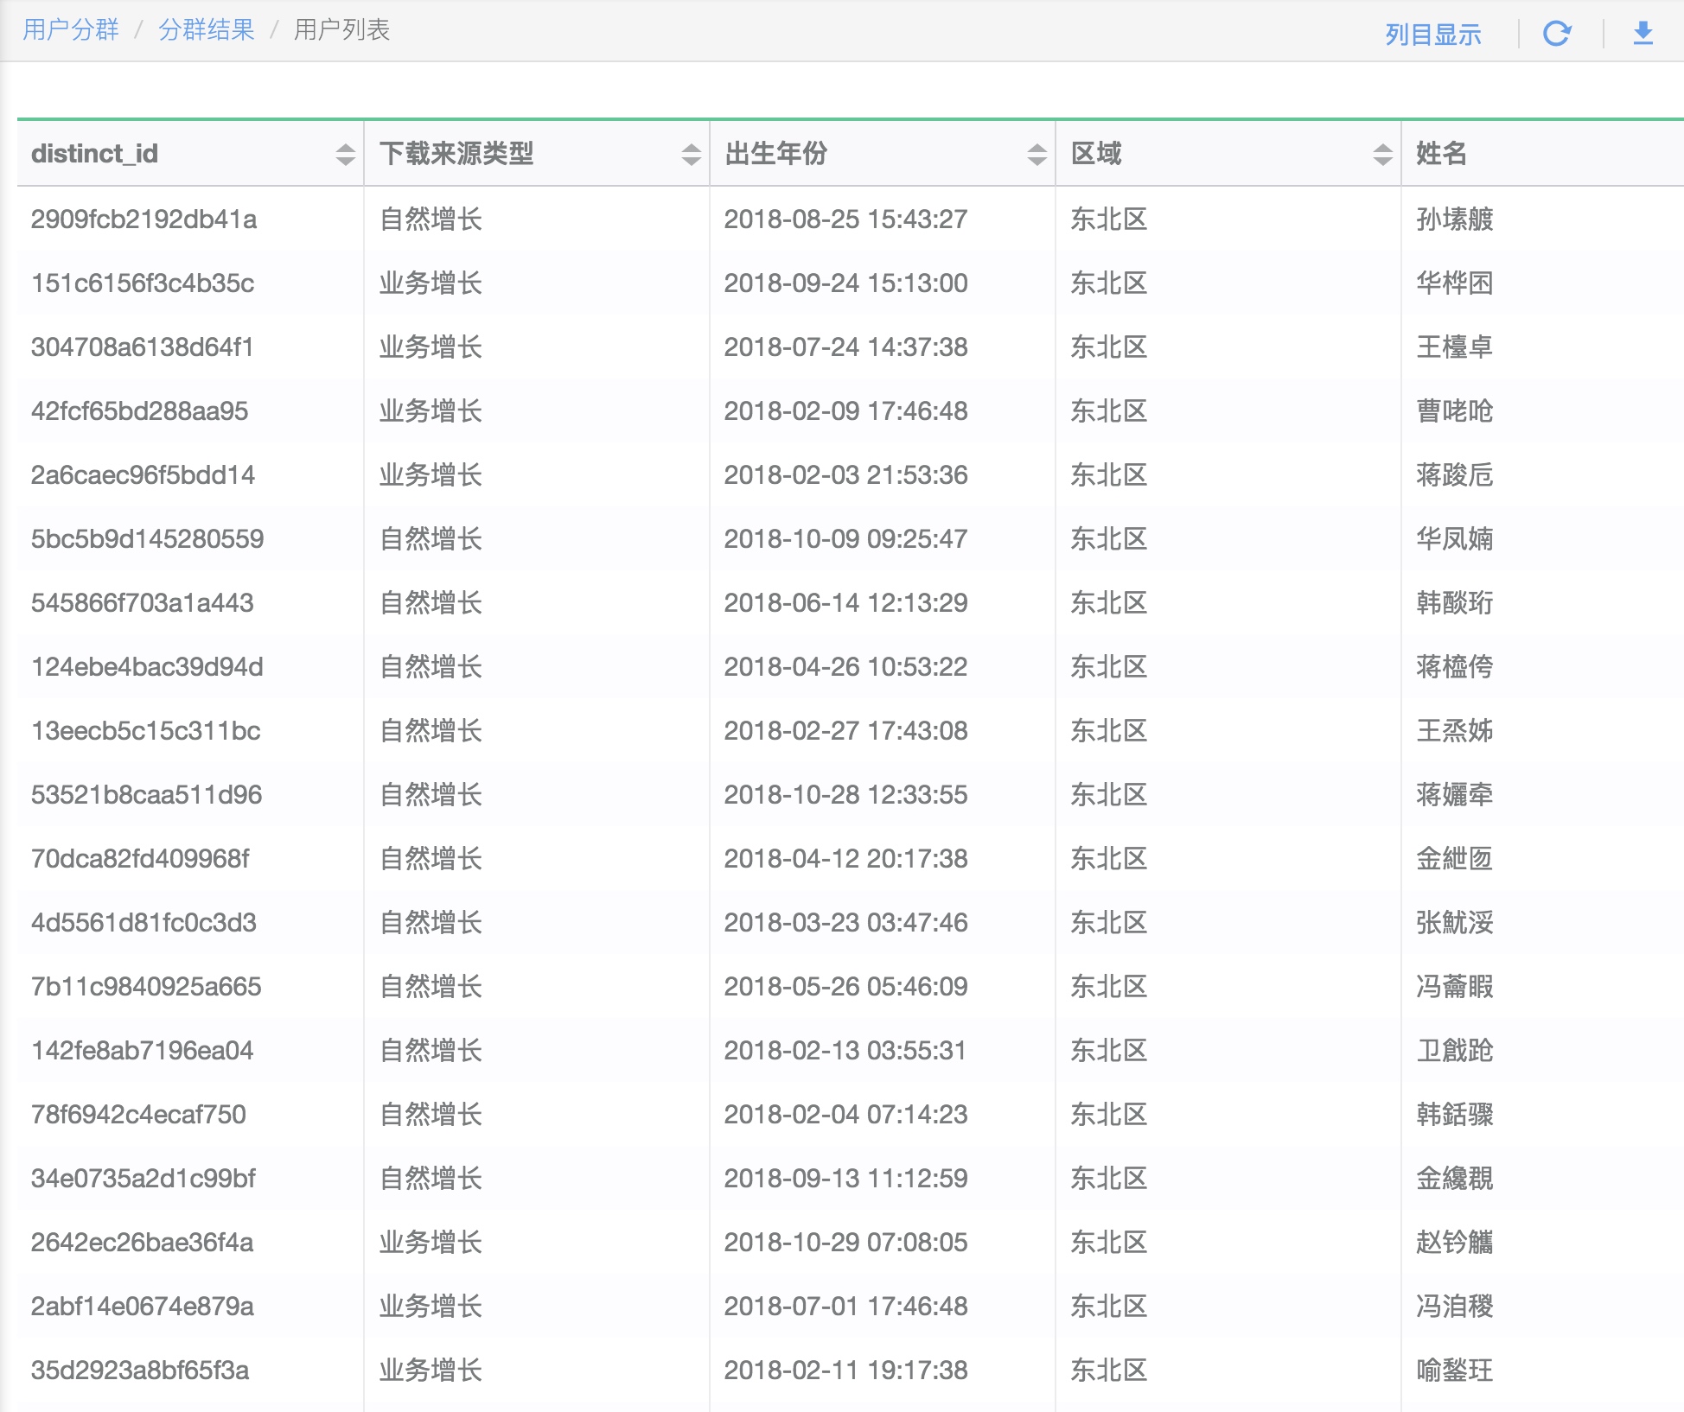Click name 王烝姊
The width and height of the screenshot is (1684, 1412).
(x=1455, y=731)
